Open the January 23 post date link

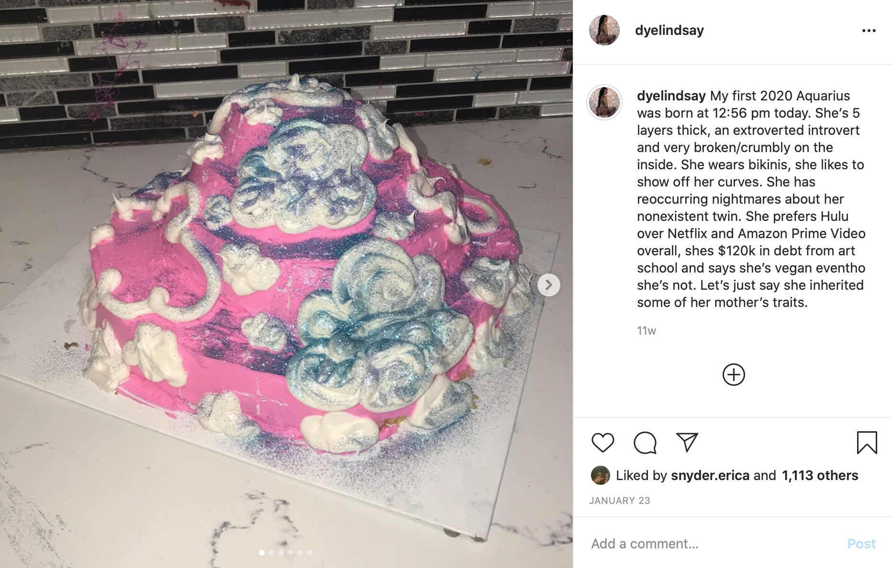(619, 501)
